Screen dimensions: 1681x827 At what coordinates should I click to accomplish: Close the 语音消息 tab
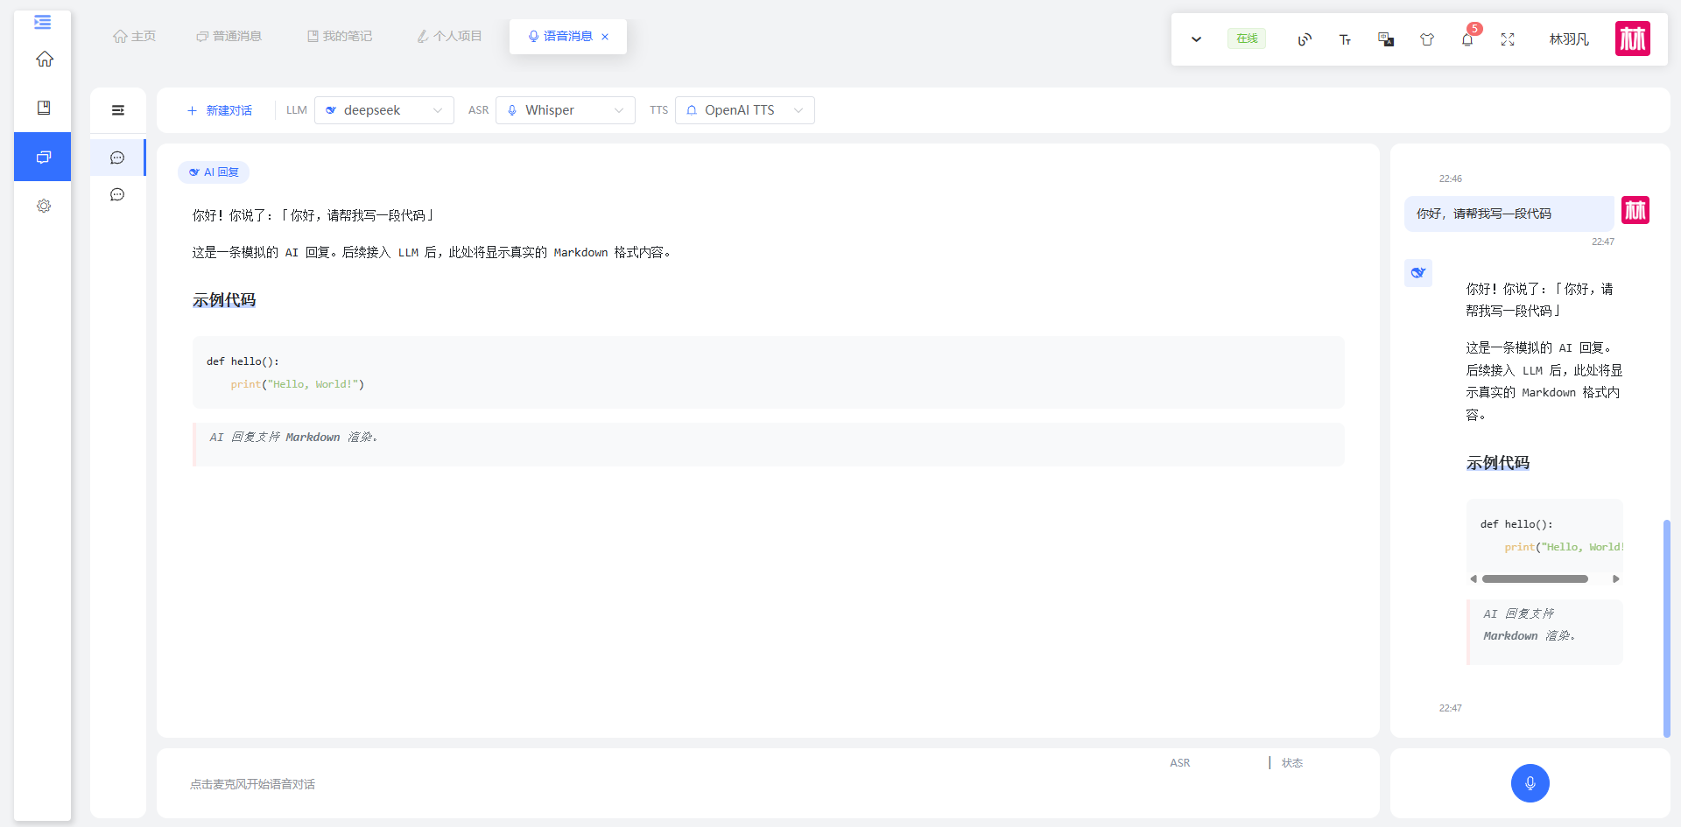pos(605,37)
